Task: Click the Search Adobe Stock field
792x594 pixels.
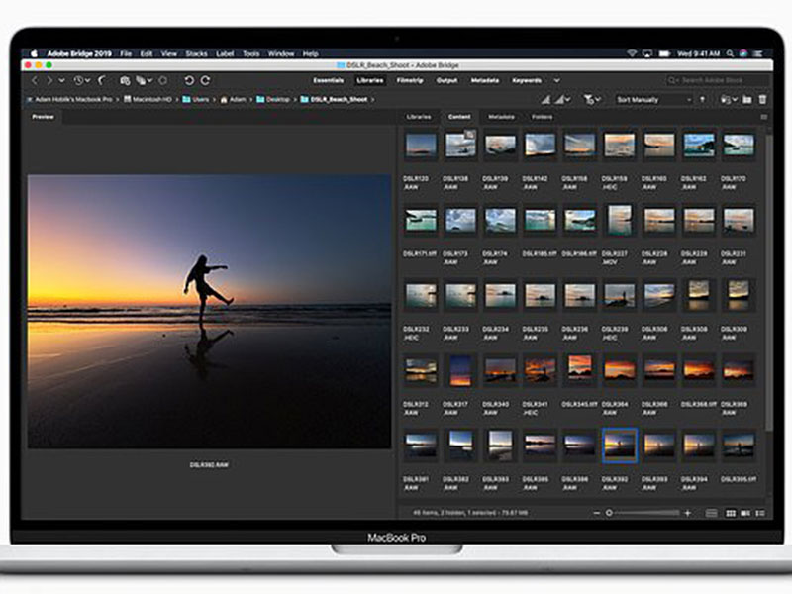Action: (x=719, y=80)
